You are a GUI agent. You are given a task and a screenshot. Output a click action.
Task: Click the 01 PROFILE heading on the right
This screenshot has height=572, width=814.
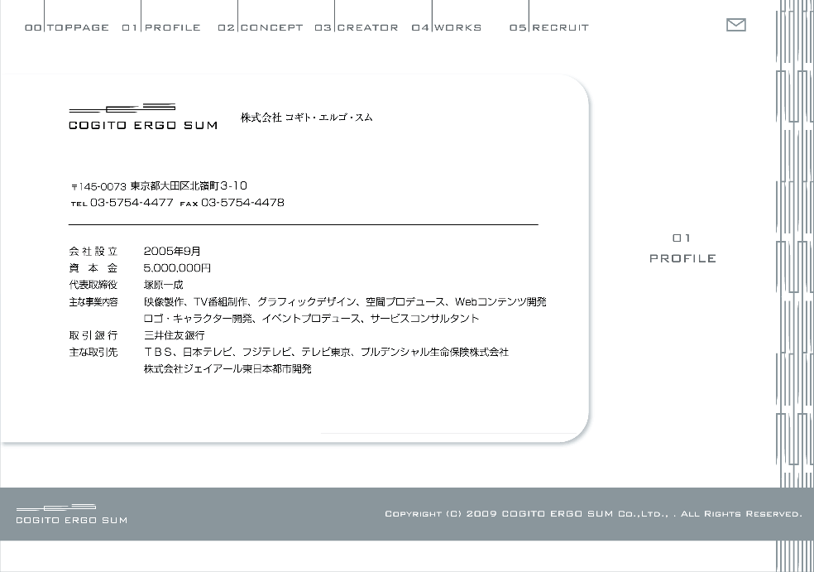682,248
